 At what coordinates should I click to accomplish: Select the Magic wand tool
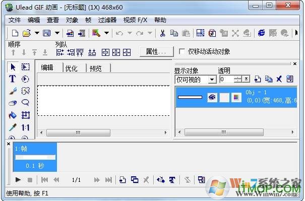coord(26,91)
